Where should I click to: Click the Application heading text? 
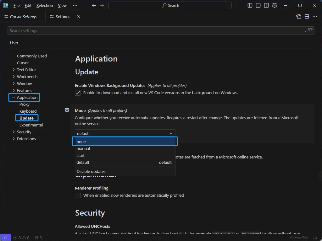(96, 59)
